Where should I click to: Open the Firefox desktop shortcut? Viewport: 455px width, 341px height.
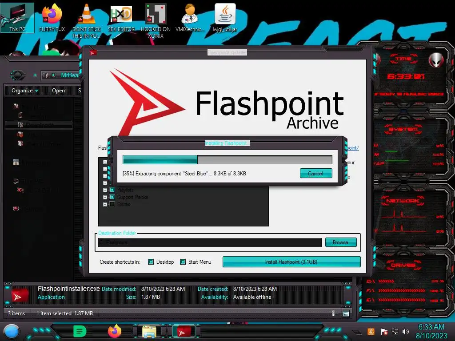[x=52, y=18]
